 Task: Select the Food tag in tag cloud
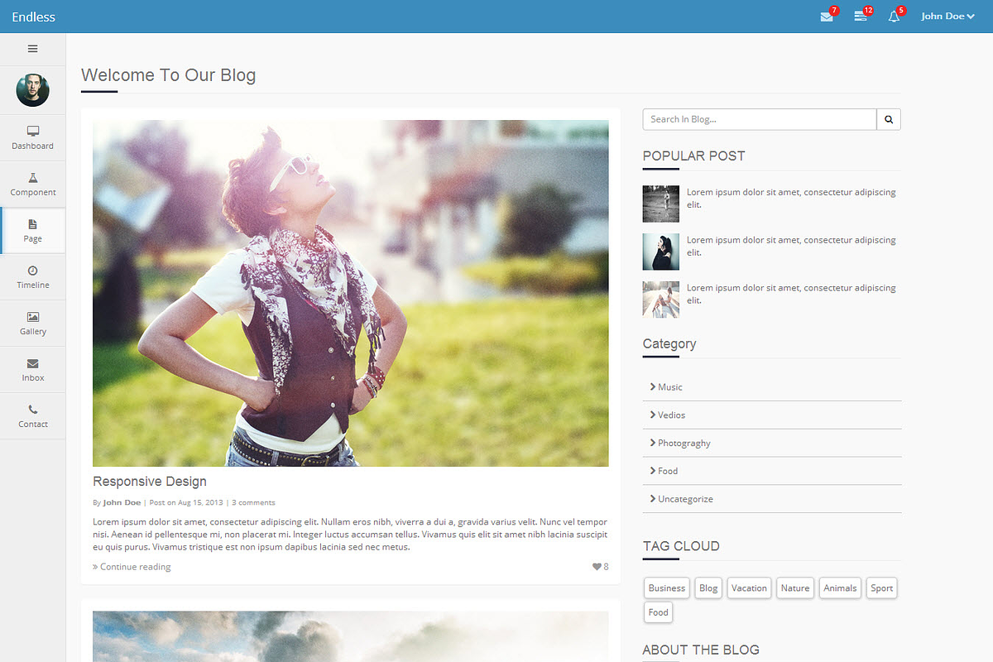[x=659, y=612]
